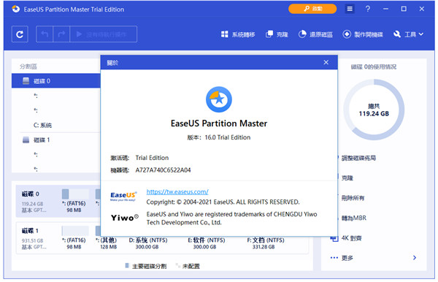
Task: Select 磁碟 1 in the partition list
Action: click(56, 140)
